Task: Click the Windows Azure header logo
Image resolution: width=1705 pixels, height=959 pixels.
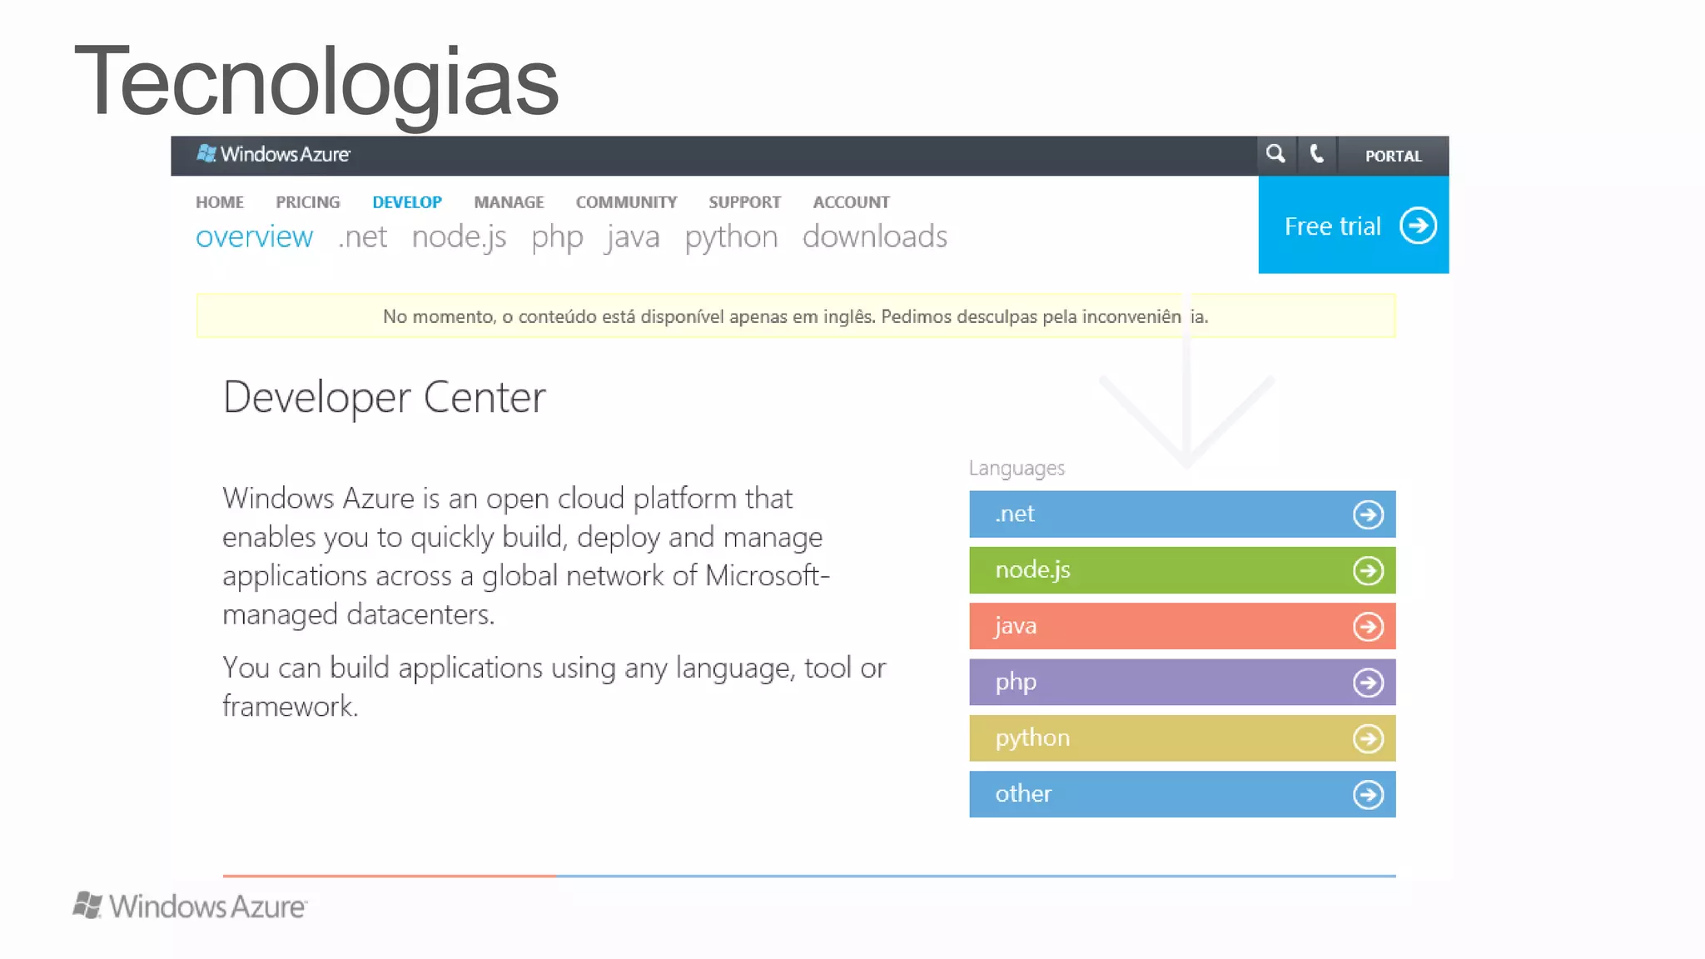Action: click(x=274, y=155)
